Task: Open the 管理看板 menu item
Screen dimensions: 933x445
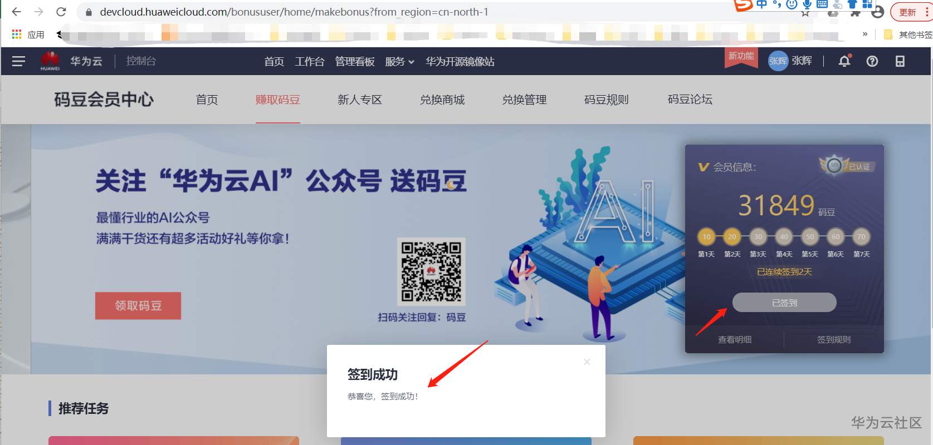Action: coord(355,61)
